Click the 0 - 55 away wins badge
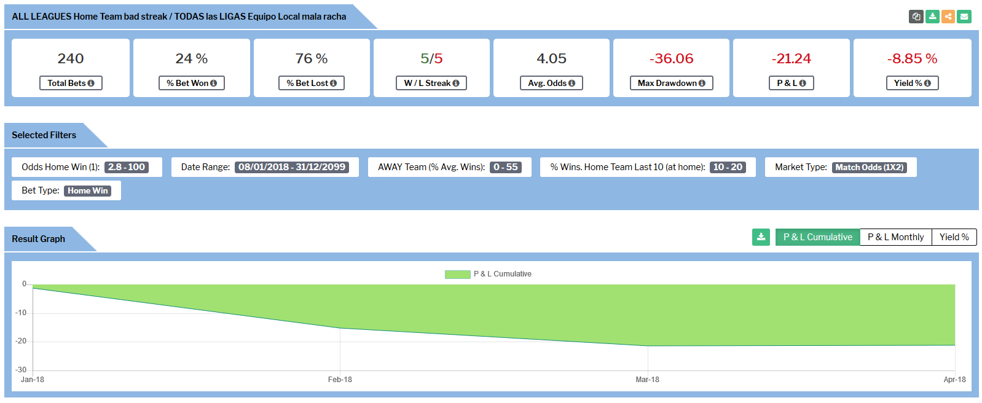 (x=506, y=167)
